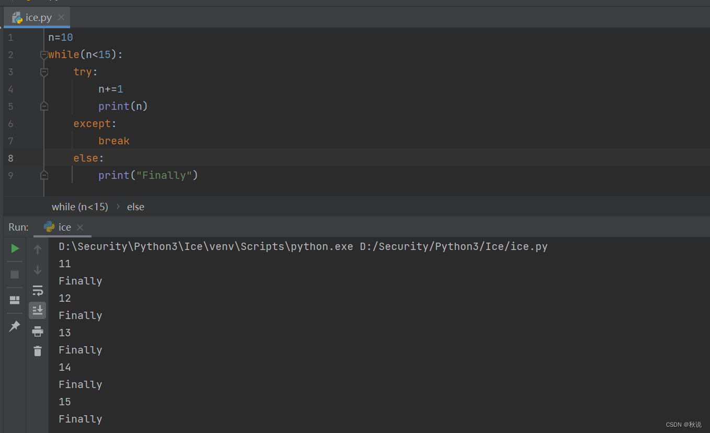
Task: Select the ice run configuration tab
Action: pyautogui.click(x=63, y=227)
